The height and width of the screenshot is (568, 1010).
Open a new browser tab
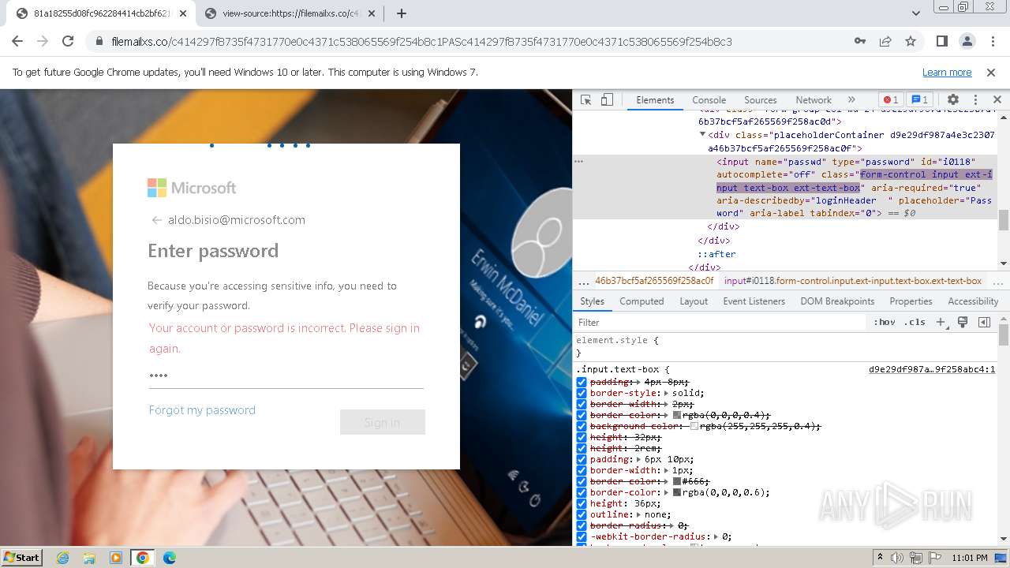402,13
